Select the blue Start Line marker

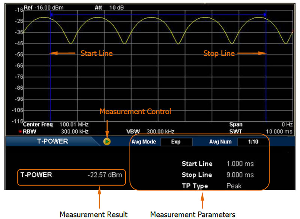50,66
